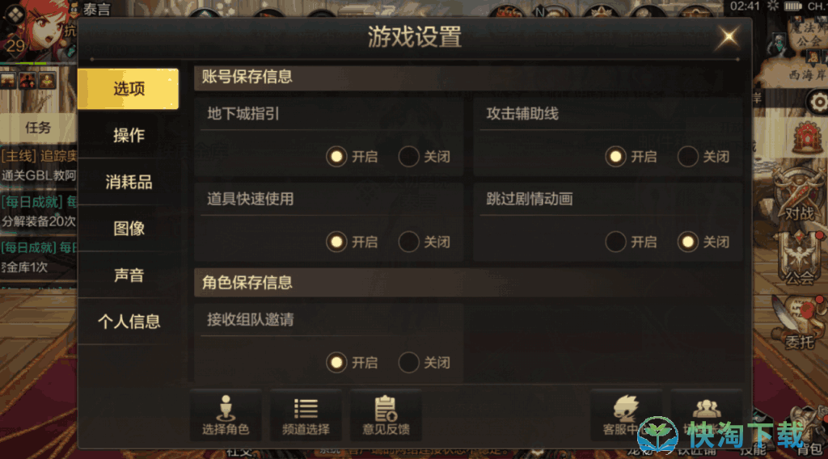The width and height of the screenshot is (828, 459).
Task: Open the 客服中心 support icon
Action: (626, 415)
